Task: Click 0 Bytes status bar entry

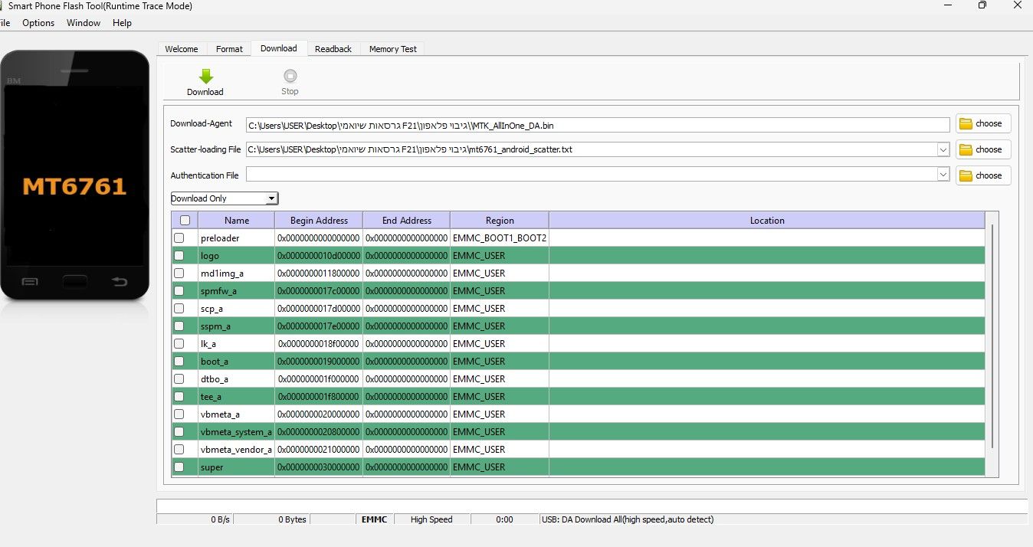Action: click(x=292, y=519)
